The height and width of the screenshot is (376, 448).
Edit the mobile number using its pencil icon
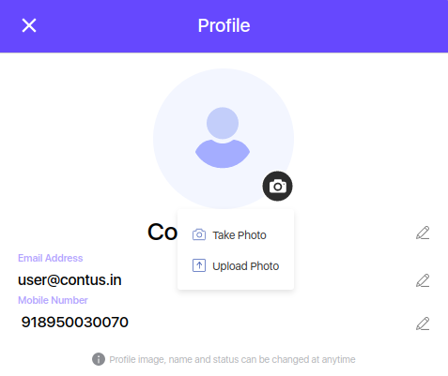pos(423,323)
